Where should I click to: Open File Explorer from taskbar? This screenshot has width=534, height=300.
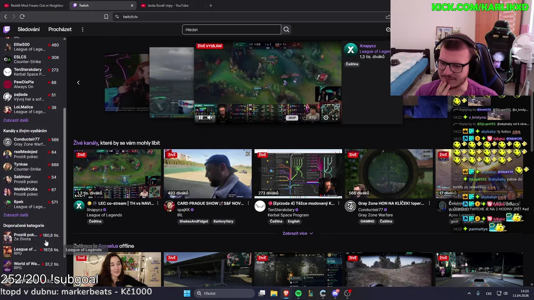(x=274, y=293)
